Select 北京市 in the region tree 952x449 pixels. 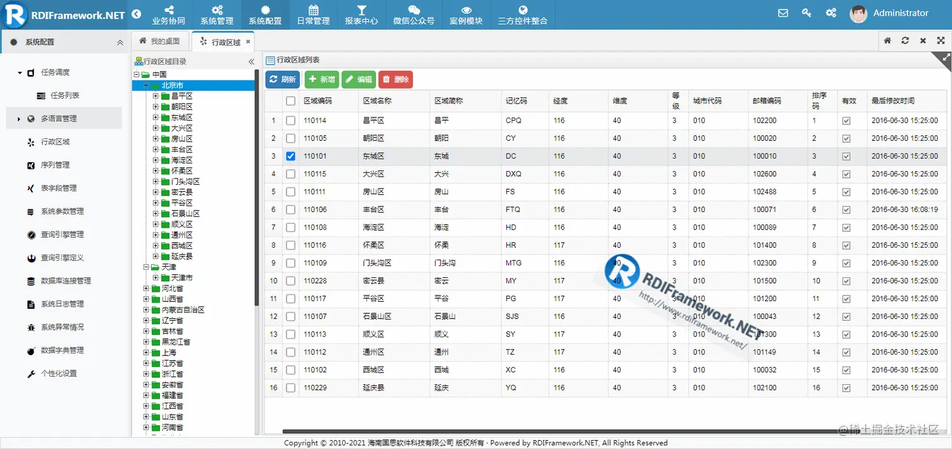(172, 86)
